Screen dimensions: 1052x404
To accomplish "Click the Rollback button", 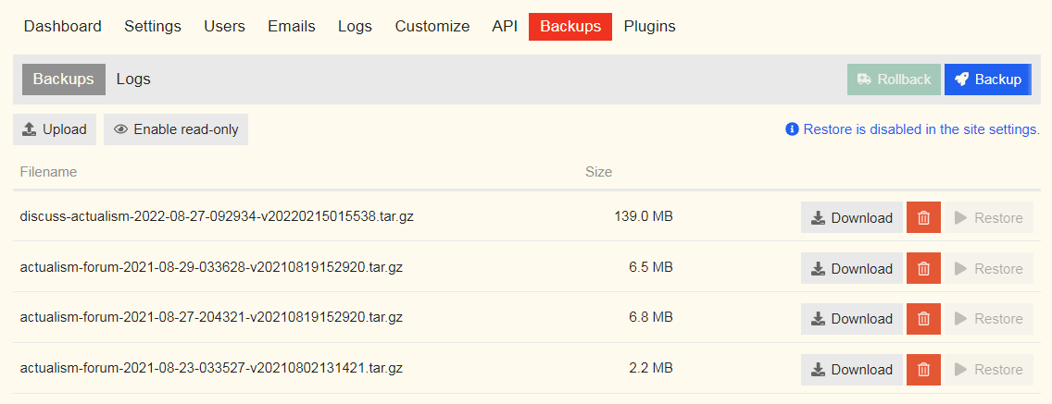I will [894, 80].
